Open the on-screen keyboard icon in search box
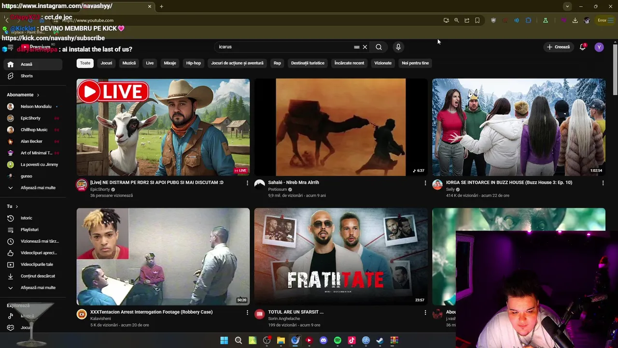The width and height of the screenshot is (618, 348). [357, 47]
